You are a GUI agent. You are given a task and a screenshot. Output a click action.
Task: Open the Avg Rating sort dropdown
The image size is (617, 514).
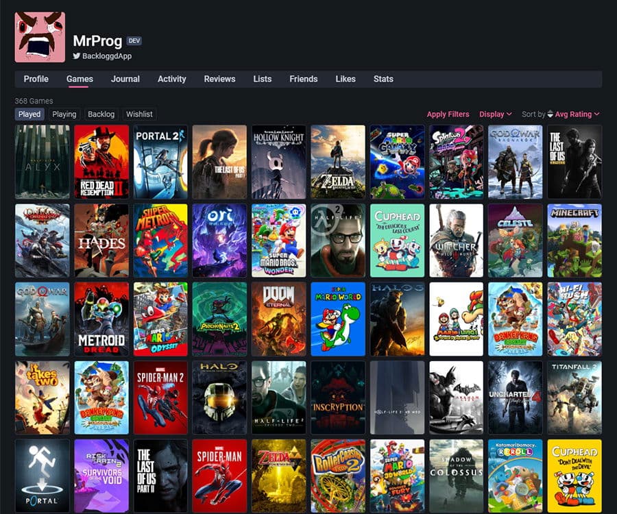click(577, 114)
